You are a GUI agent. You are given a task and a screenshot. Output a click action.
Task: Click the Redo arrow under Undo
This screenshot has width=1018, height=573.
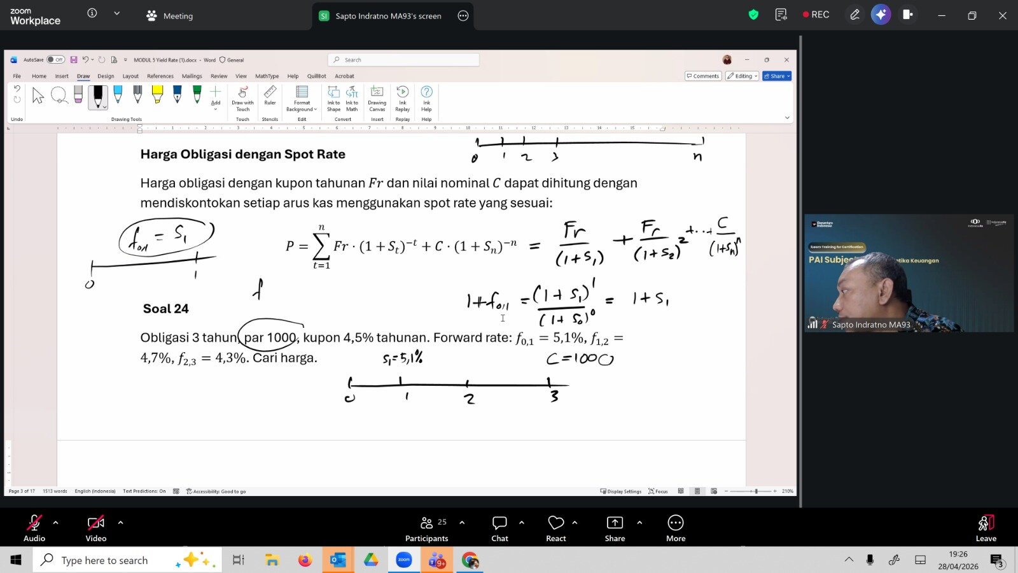(x=17, y=99)
